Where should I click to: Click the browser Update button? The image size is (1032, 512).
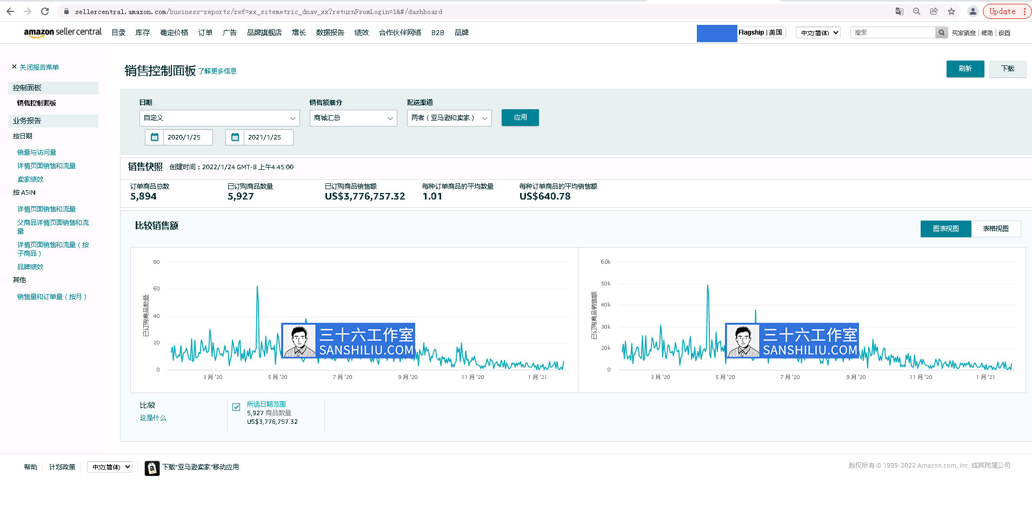[x=1007, y=11]
